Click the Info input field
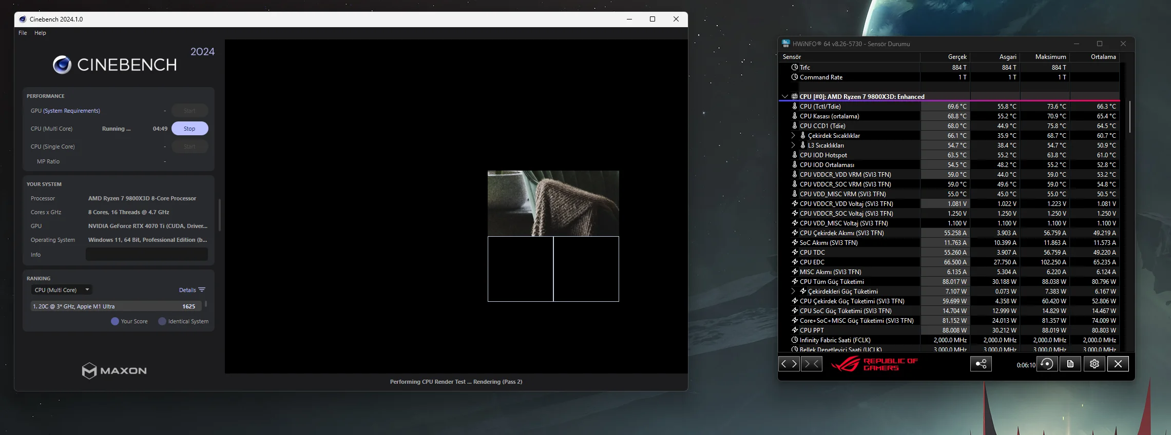The height and width of the screenshot is (435, 1171). click(146, 255)
